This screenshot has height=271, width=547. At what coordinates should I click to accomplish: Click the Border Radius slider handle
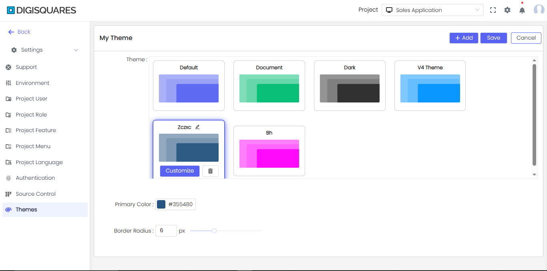[214, 231]
